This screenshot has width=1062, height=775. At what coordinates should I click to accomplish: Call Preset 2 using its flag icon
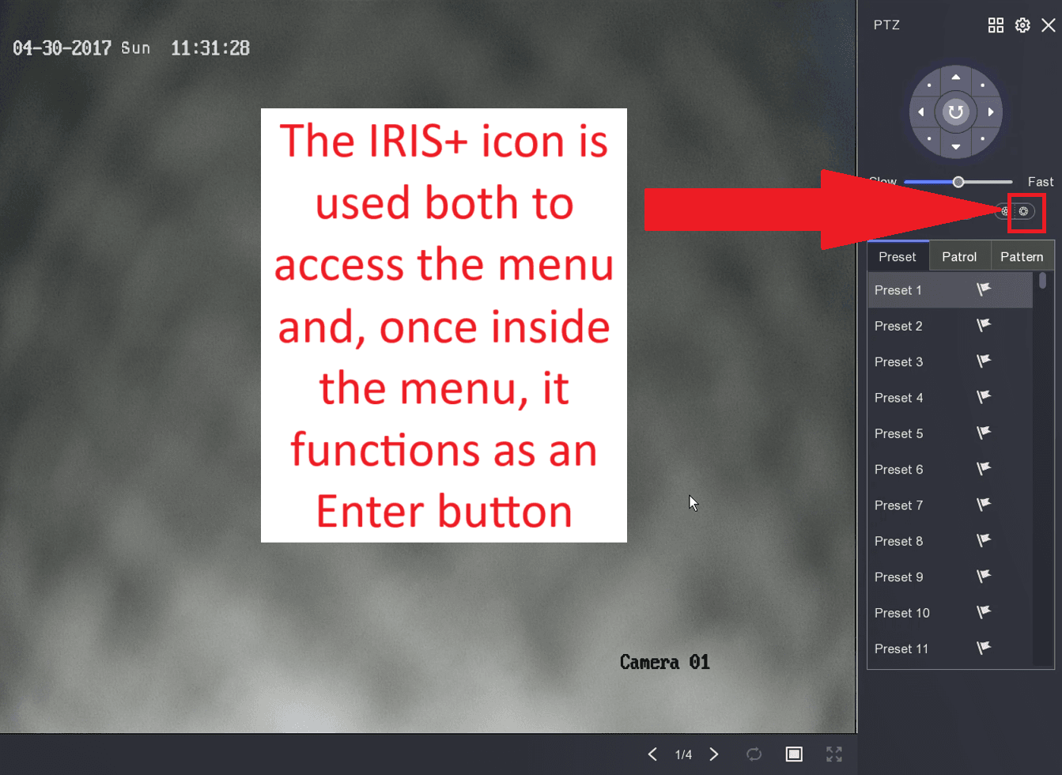(984, 325)
